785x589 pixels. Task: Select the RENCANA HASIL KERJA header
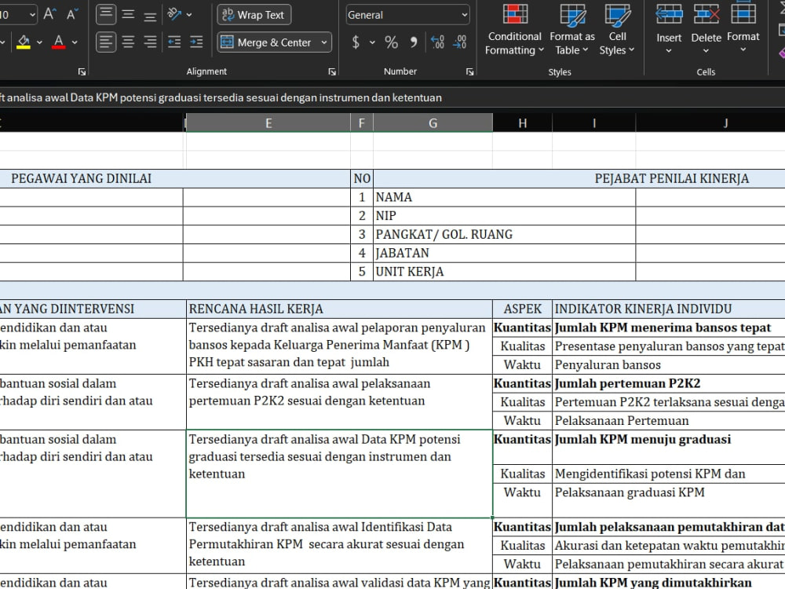339,309
